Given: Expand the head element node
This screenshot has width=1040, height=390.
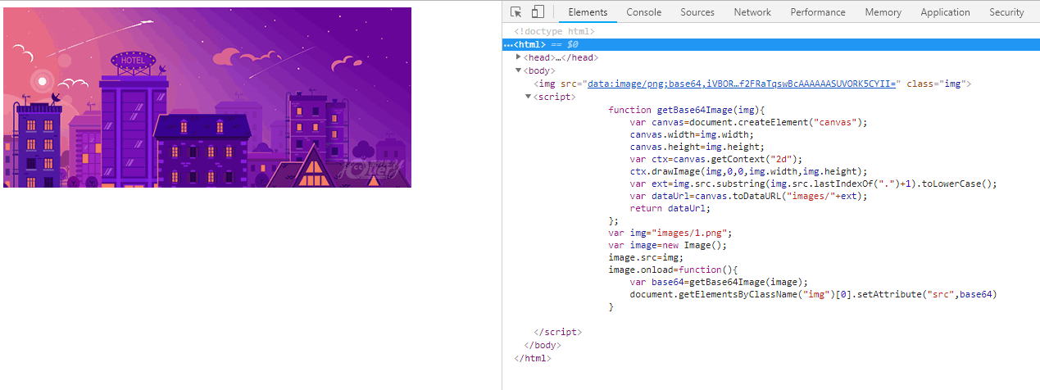Looking at the screenshot, I should (x=518, y=57).
